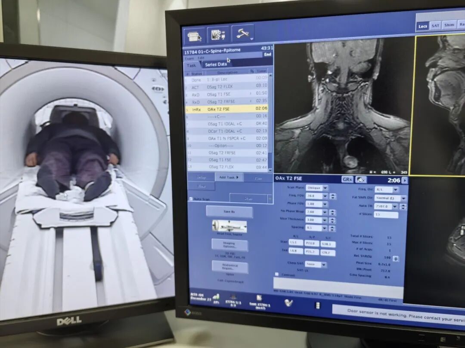
Task: Click the task list scroll down arrow
Action: tap(270, 170)
